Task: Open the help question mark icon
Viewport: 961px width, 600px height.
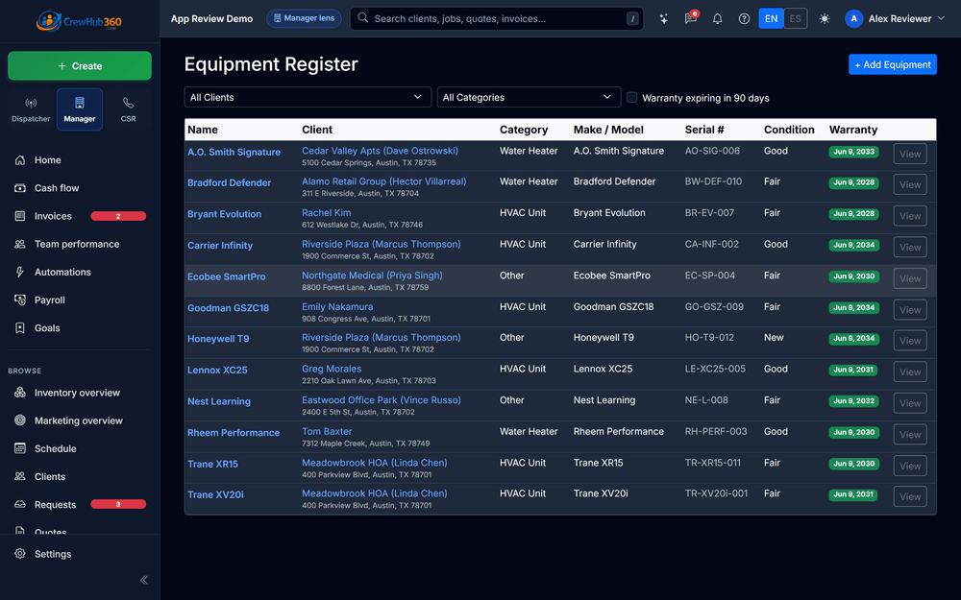Action: (x=744, y=19)
